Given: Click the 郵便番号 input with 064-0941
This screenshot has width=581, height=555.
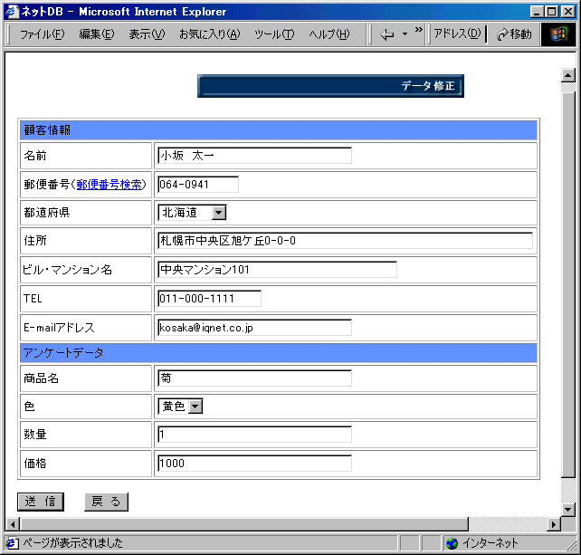Looking at the screenshot, I should click(198, 185).
